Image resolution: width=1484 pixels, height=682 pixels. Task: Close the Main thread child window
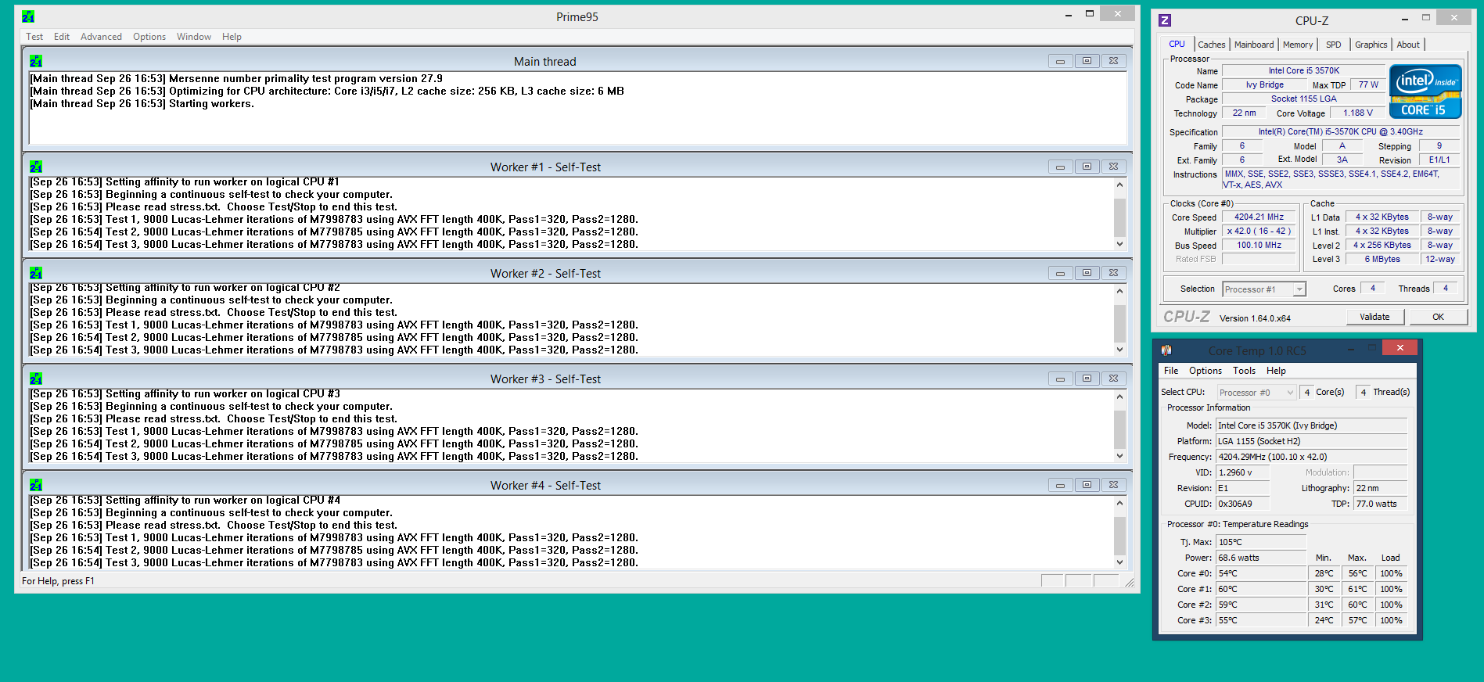click(x=1113, y=61)
